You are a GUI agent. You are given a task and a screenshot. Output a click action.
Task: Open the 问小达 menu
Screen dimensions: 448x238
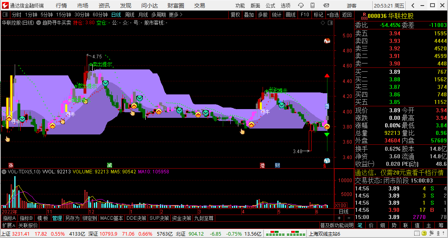click(150, 6)
